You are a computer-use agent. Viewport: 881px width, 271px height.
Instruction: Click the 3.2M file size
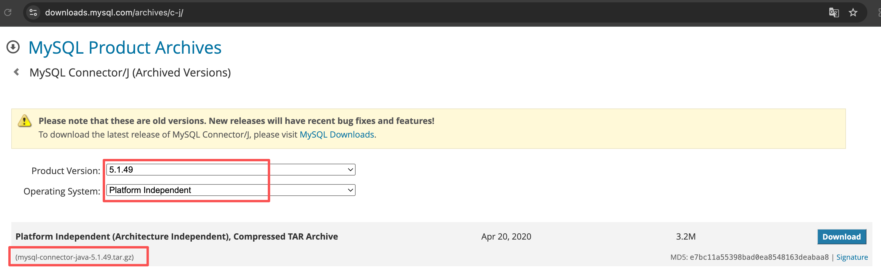point(686,237)
